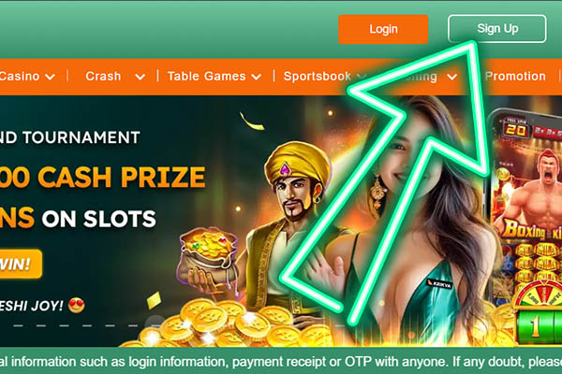Open the Crash menu label
Viewport: 562px width, 374px height.
103,76
